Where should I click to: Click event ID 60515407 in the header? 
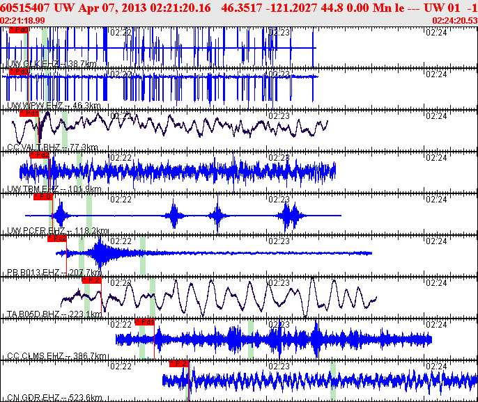24,6
